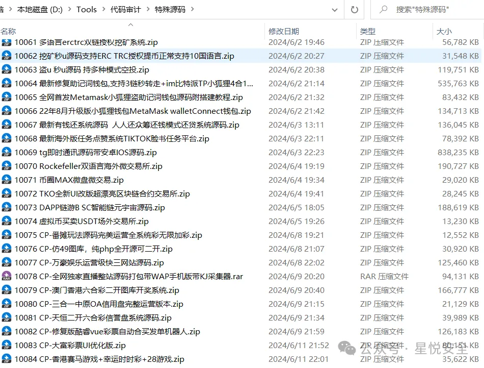Click size value 838,235 KB
The image size is (484, 368).
[x=458, y=153]
